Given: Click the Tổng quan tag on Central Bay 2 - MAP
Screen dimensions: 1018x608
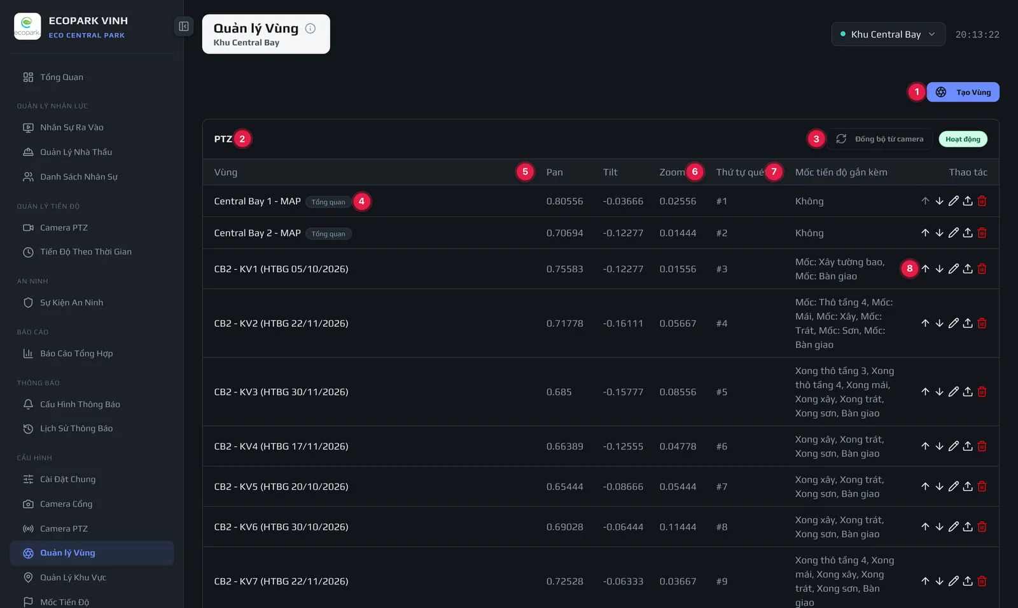Looking at the screenshot, I should click(328, 233).
